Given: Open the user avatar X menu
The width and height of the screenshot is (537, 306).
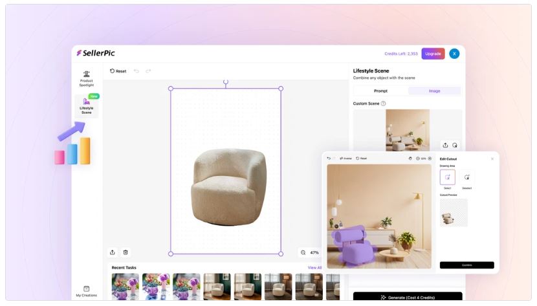Looking at the screenshot, I should tap(454, 54).
